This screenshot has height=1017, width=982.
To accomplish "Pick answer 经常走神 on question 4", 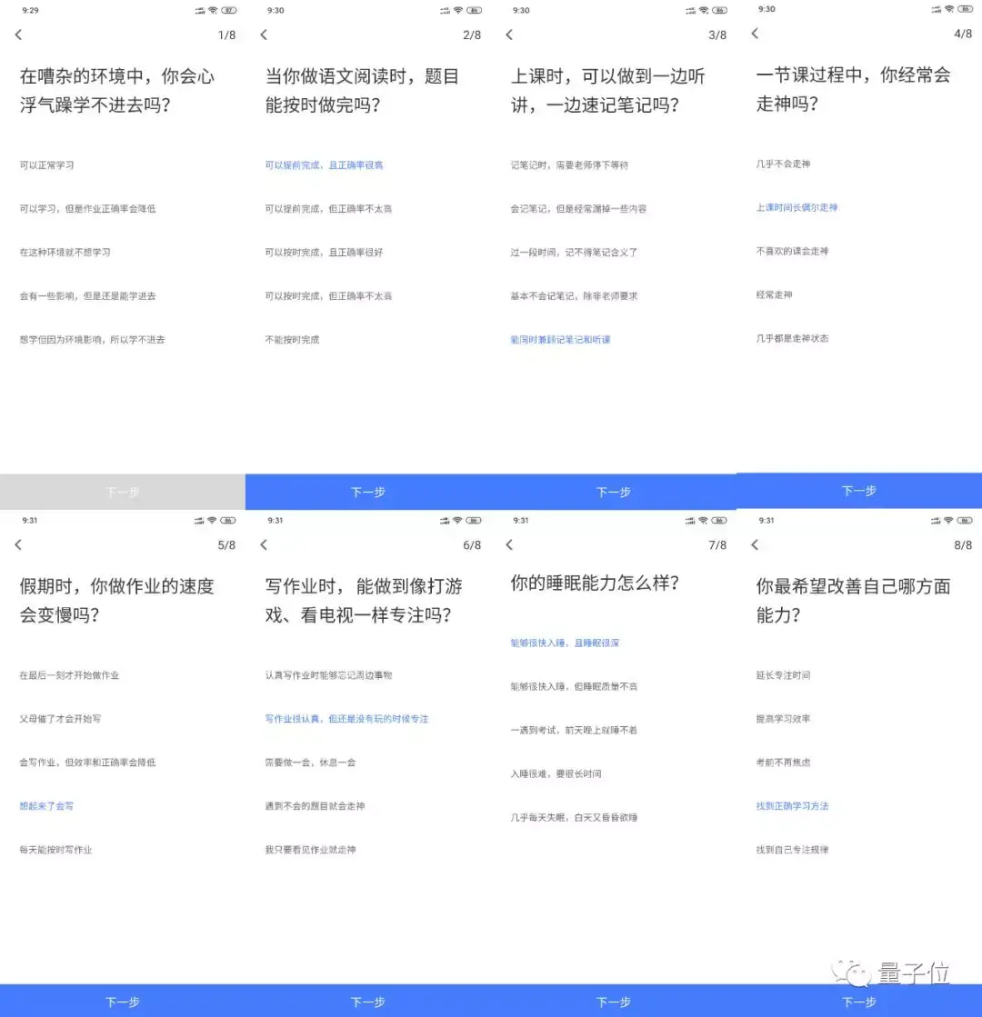I will pyautogui.click(x=775, y=295).
